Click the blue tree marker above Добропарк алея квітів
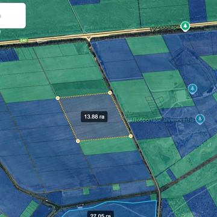 click(x=192, y=89)
